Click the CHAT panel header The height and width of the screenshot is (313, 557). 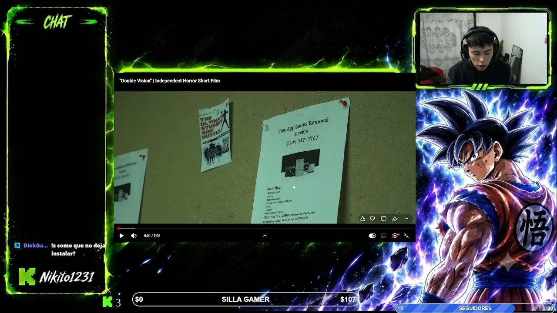57,22
